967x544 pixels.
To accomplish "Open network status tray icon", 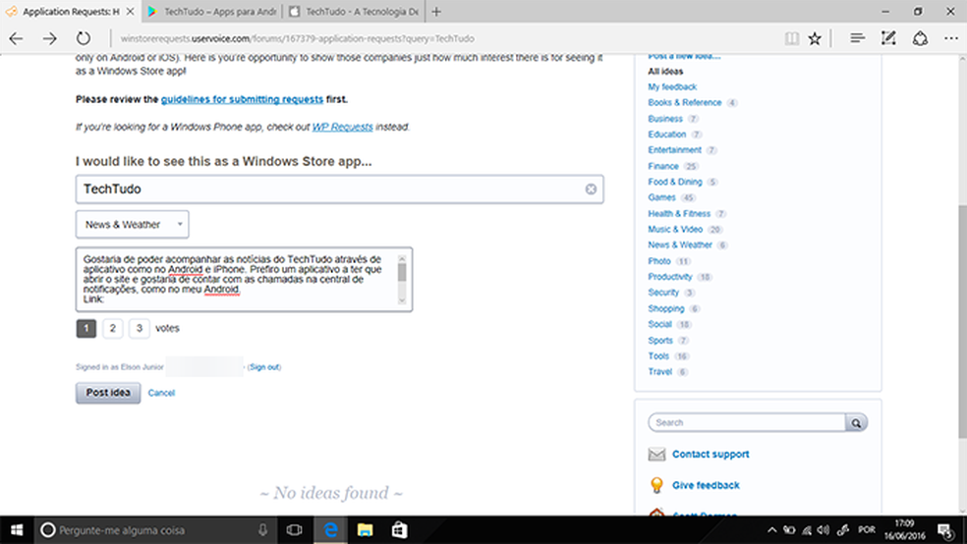I will tap(807, 530).
